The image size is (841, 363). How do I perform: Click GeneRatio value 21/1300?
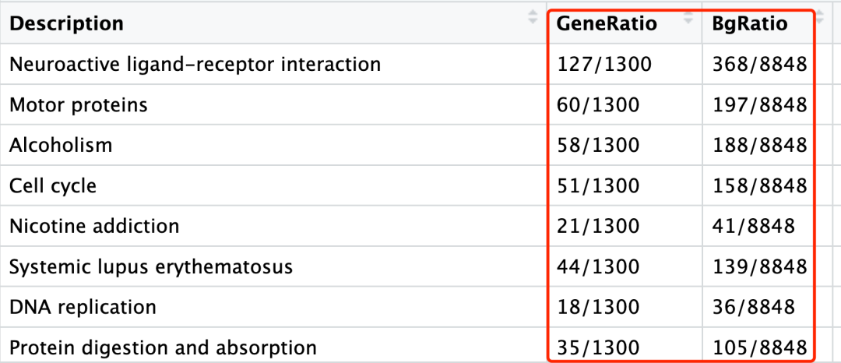point(598,226)
